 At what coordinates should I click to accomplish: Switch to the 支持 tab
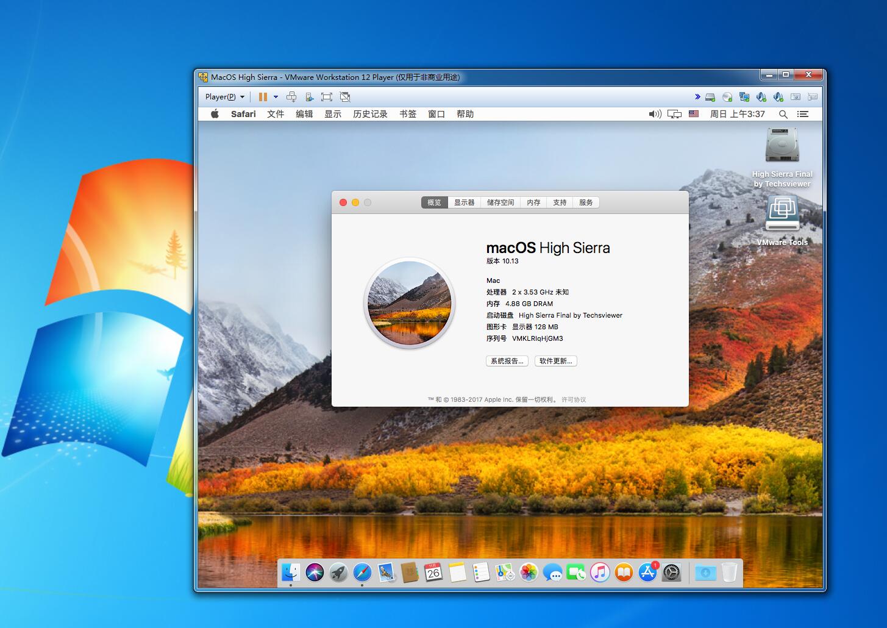[560, 202]
